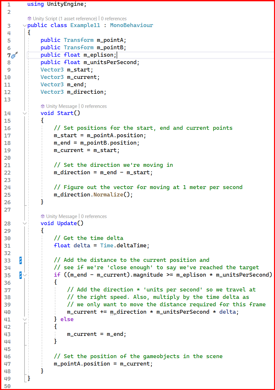
Task: Open the Unity Script asset reference link
Action: 65,19
